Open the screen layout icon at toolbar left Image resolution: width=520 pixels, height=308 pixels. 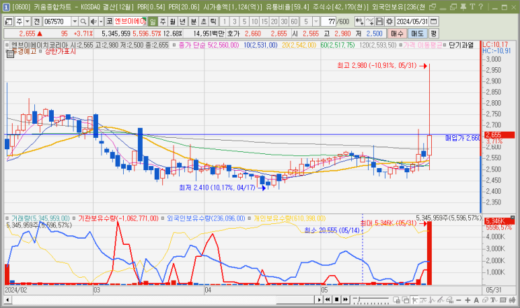tap(9, 22)
